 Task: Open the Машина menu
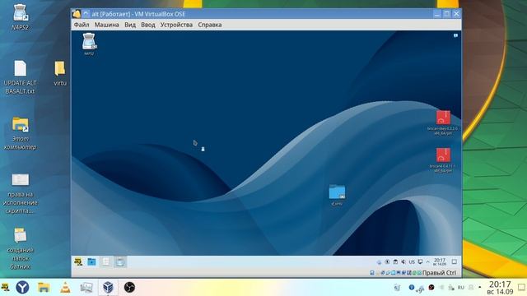tap(106, 25)
